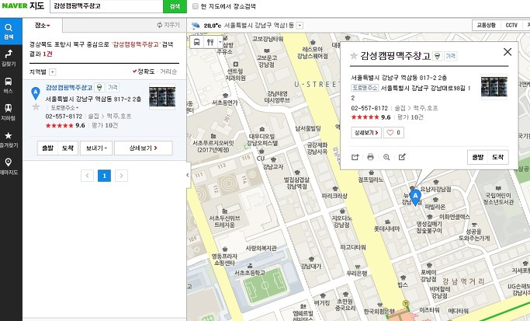The width and height of the screenshot is (530, 321).
Task: Toggle the bus stop map overlay icon
Action: [x=197, y=42]
